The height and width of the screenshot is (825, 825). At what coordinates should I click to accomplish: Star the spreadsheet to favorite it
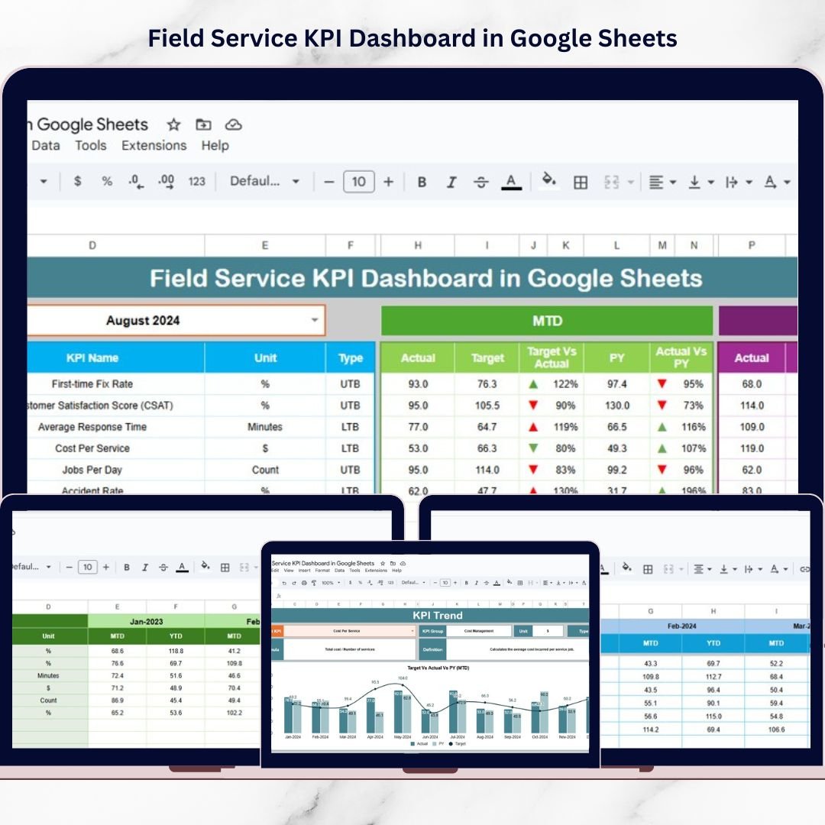pos(173,125)
